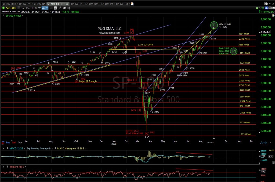The width and height of the screenshot is (275, 182).
Task: Select the m (minute) timeframe
Action: tap(23, 8)
